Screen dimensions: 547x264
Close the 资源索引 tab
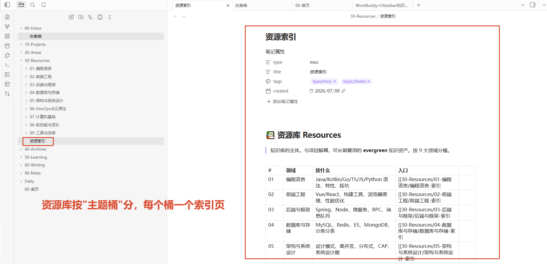pyautogui.click(x=228, y=5)
